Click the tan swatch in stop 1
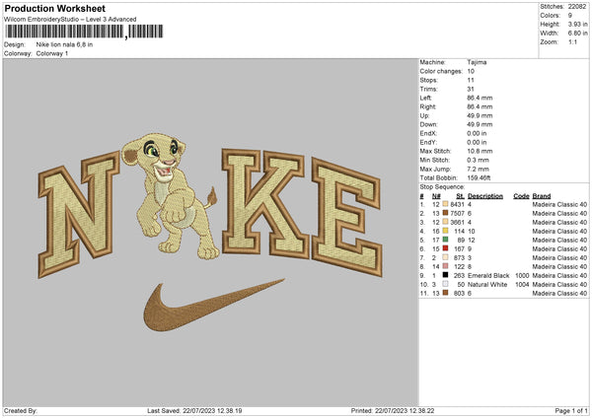592x418 pixels. click(x=446, y=203)
